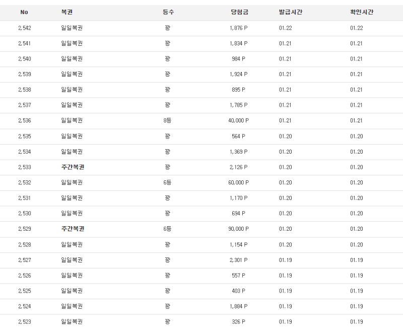Viewport: 403px width, 335px height.
Task: Click 일일복권 in row 2,528
Action: tap(72, 244)
